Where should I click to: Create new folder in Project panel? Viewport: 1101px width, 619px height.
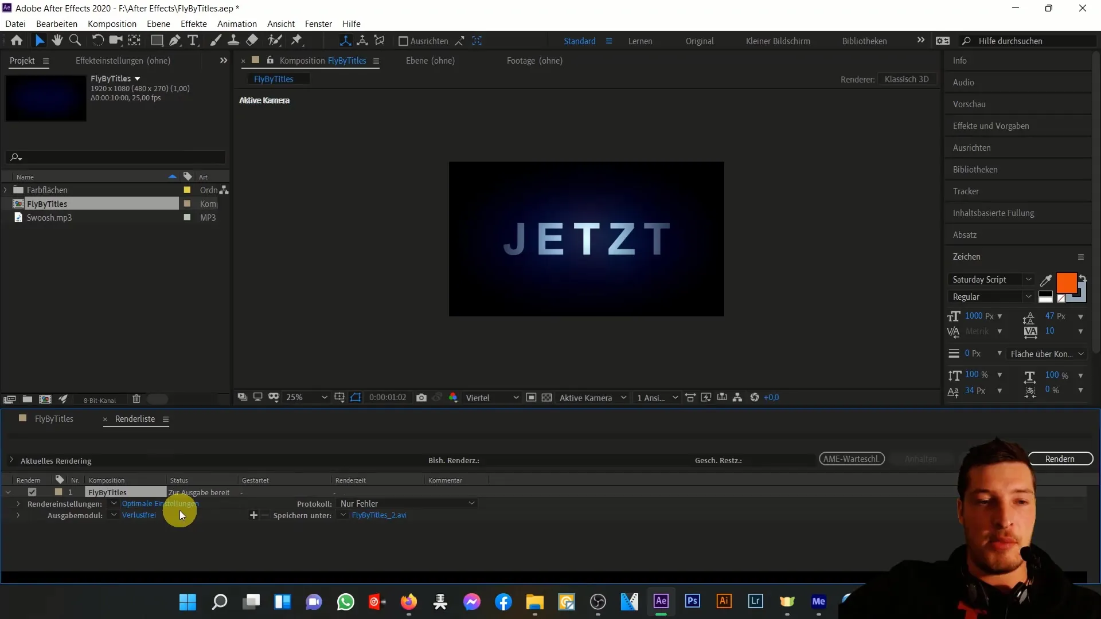click(27, 399)
